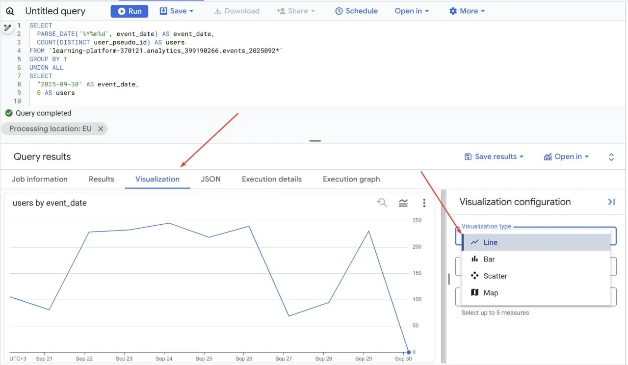Switch to the Results tab
628x365 pixels.
coord(102,179)
